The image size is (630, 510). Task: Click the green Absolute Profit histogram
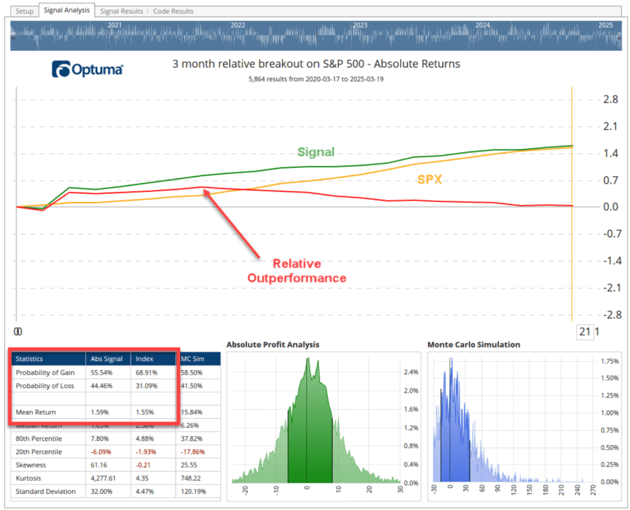point(316,420)
